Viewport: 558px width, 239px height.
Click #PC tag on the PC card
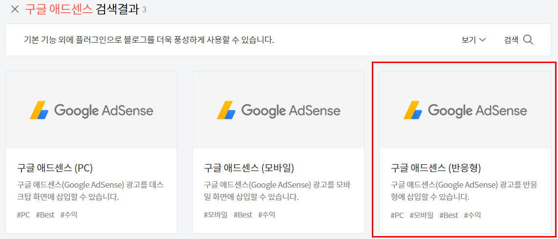click(x=23, y=215)
